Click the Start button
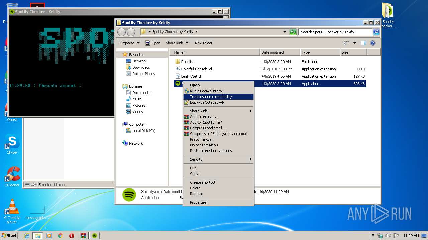This screenshot has height=240, width=428. [x=9, y=235]
